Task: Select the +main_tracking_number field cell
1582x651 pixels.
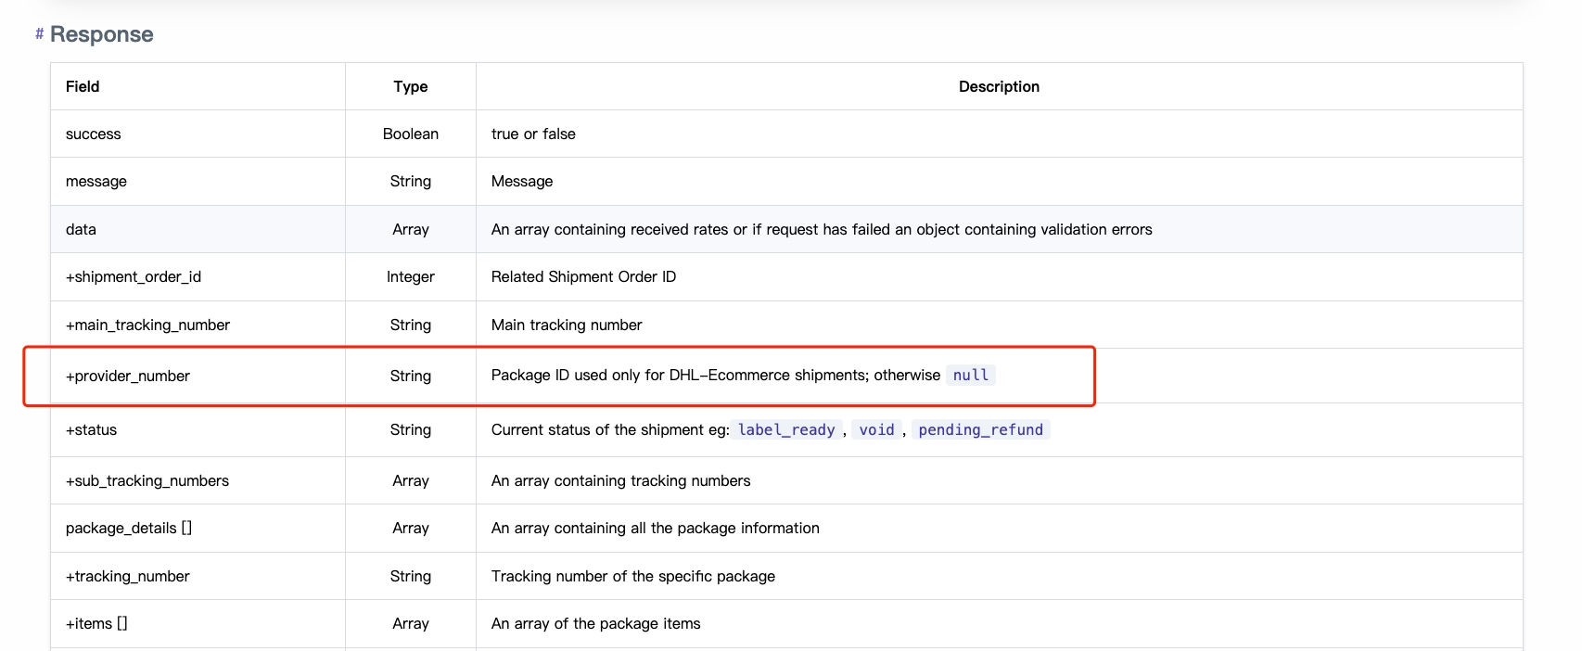Action: pyautogui.click(x=147, y=325)
